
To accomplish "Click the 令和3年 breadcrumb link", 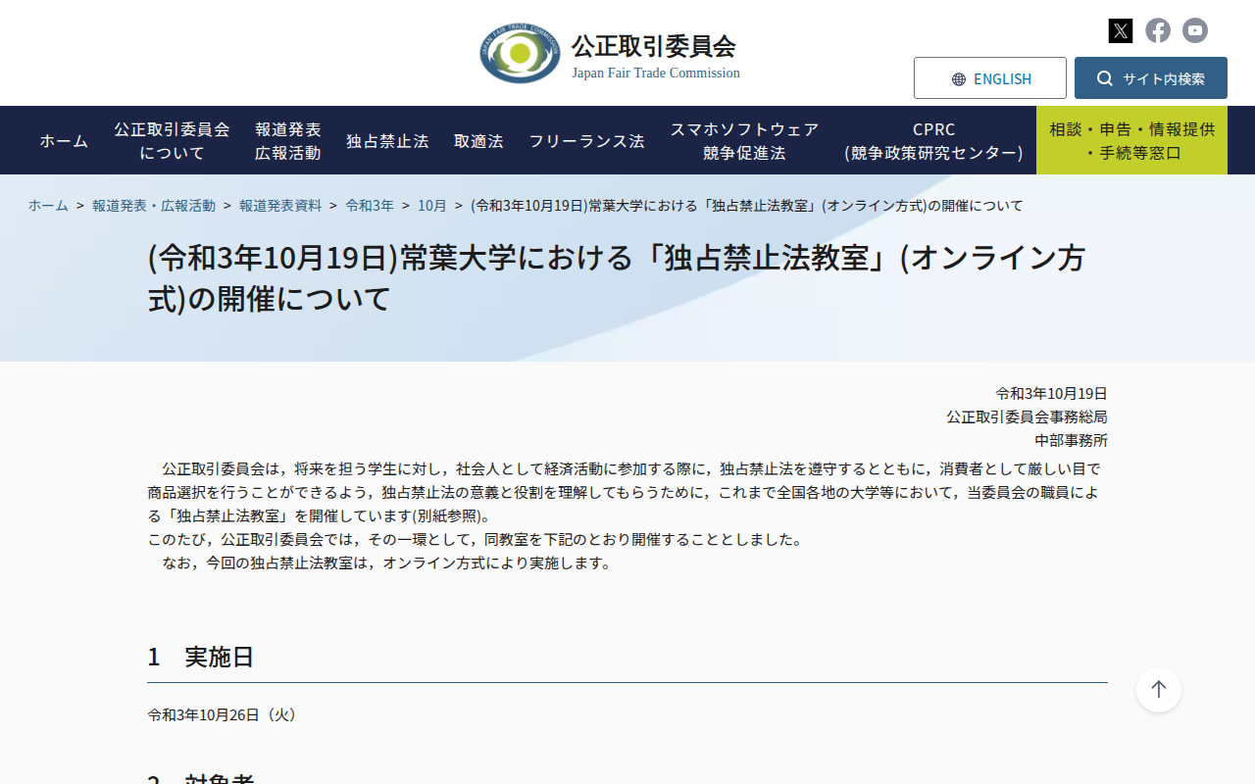I will tap(370, 206).
